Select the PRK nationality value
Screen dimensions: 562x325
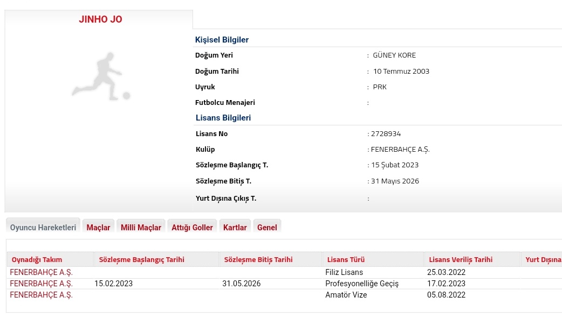[x=380, y=87]
